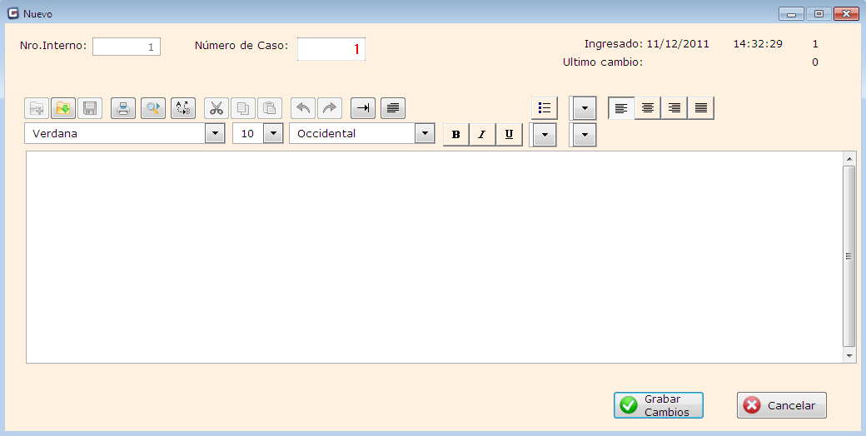This screenshot has height=436, width=866.
Task: Click the time 14:32:29
Action: (758, 44)
